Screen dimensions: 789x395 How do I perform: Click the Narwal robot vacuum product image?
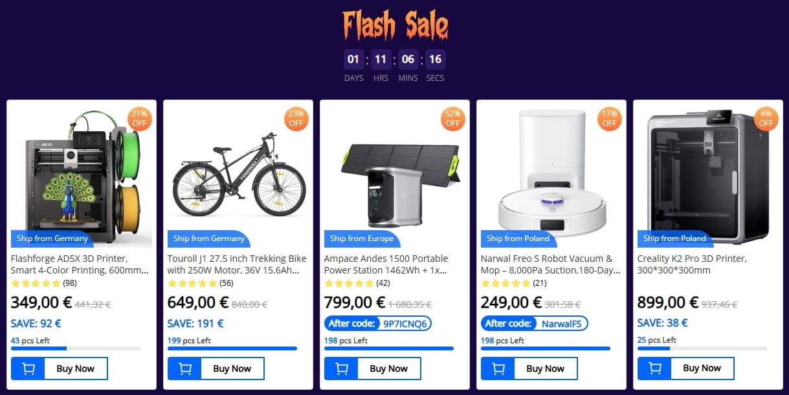pos(551,171)
